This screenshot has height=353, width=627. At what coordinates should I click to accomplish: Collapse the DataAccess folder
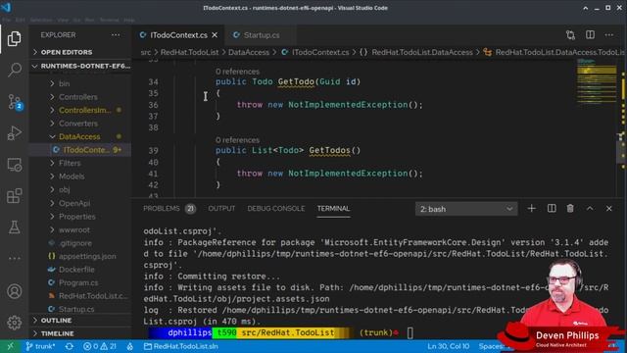pos(80,136)
